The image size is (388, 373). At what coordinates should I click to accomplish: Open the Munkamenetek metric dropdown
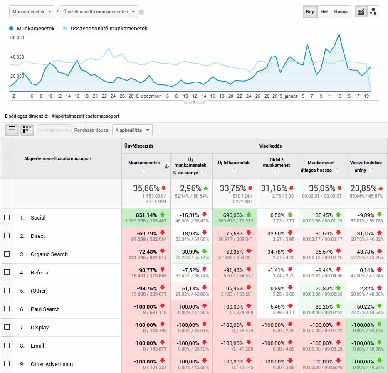click(32, 12)
